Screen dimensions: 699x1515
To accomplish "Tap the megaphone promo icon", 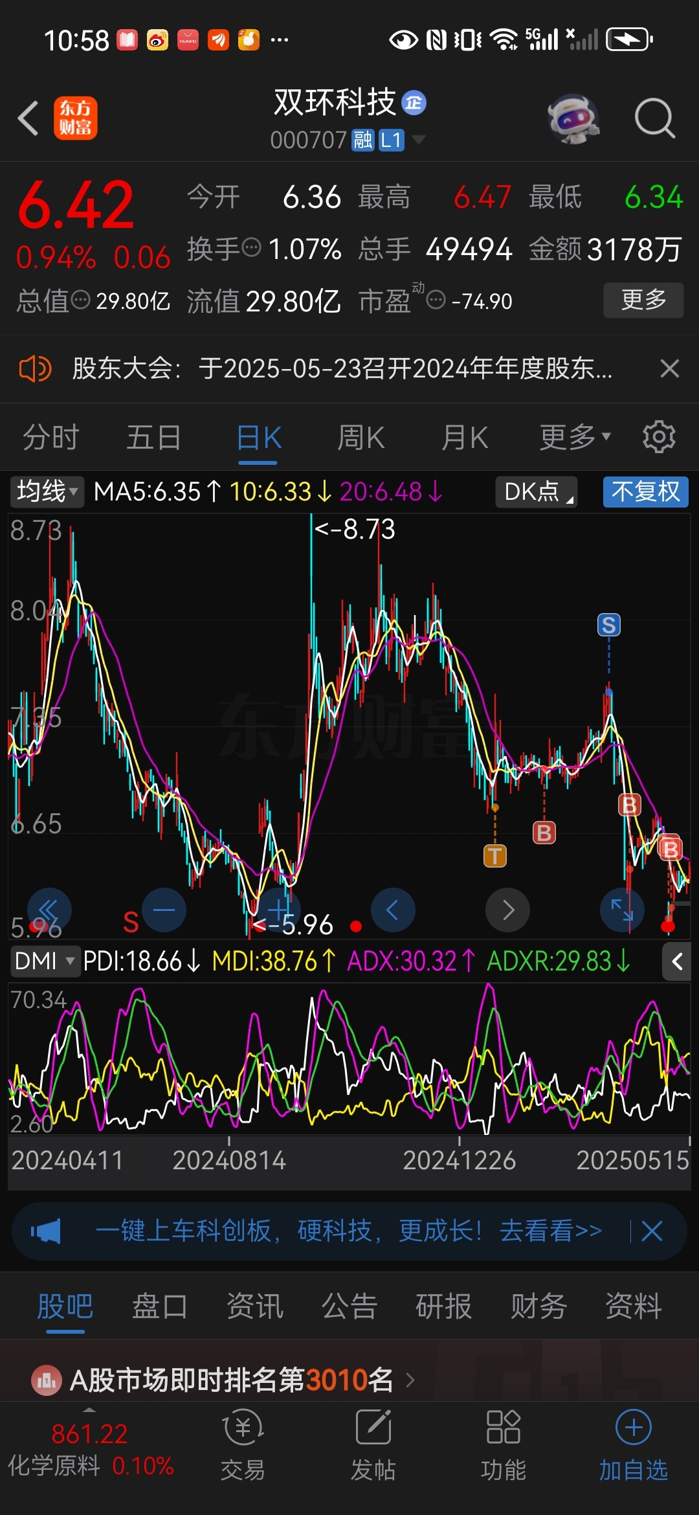I will pos(45,1231).
